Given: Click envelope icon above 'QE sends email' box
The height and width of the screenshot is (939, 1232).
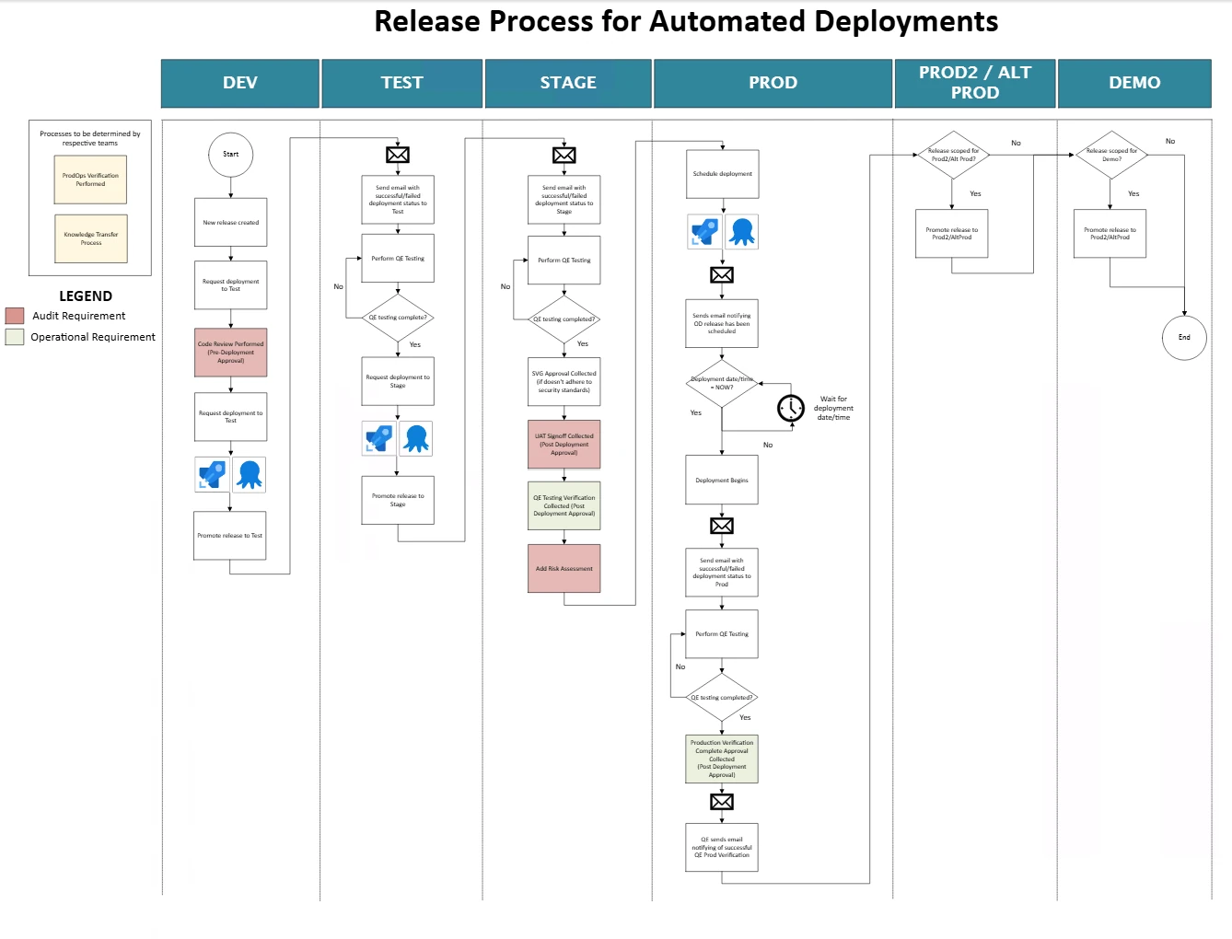Looking at the screenshot, I should pos(722,802).
